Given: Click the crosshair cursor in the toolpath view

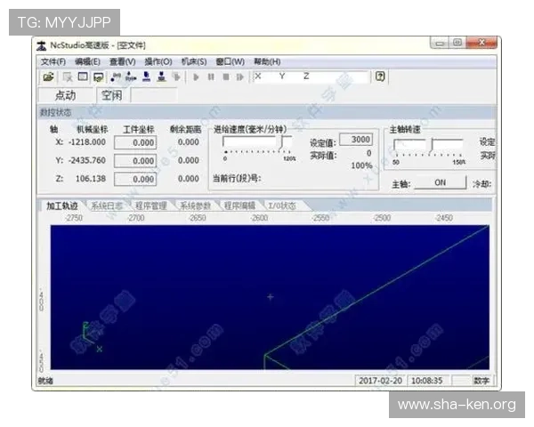Looking at the screenshot, I should [x=270, y=297].
